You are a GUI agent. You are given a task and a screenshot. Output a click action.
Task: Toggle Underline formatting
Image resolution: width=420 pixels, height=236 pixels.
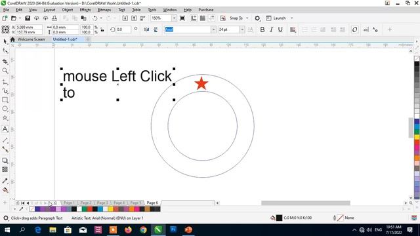[x=280, y=29]
